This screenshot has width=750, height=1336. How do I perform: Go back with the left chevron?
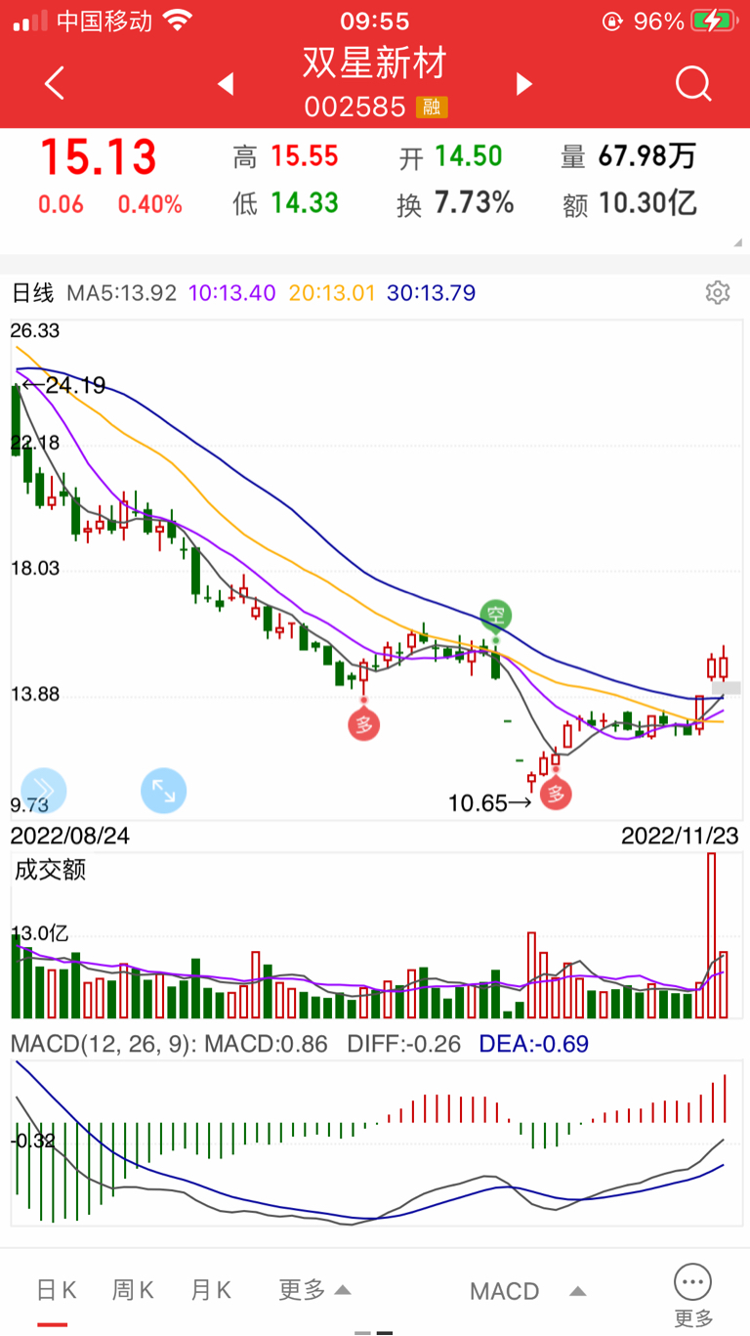[55, 83]
